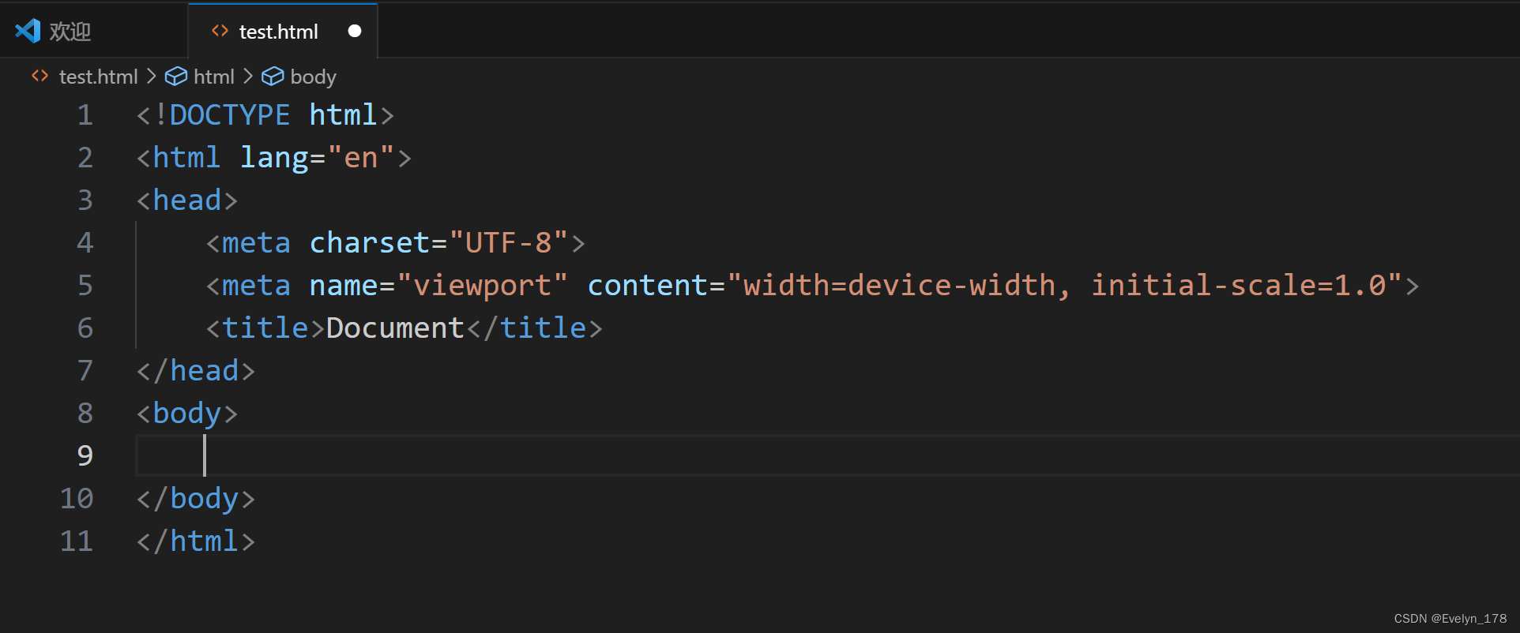Click the body element cube icon in the breadcrumb

(273, 76)
